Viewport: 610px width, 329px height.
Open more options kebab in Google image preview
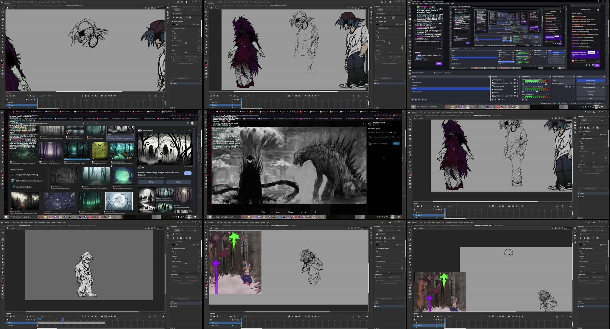(185, 130)
